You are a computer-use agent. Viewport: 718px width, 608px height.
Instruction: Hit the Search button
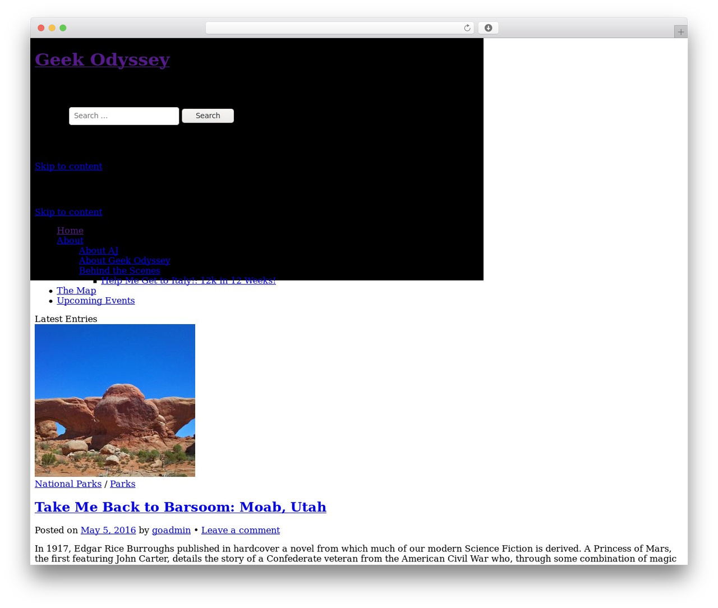coord(208,116)
